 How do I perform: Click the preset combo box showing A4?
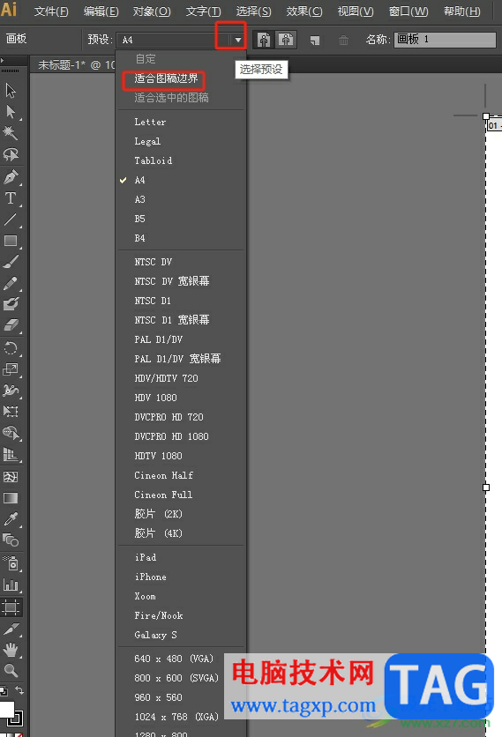click(174, 40)
